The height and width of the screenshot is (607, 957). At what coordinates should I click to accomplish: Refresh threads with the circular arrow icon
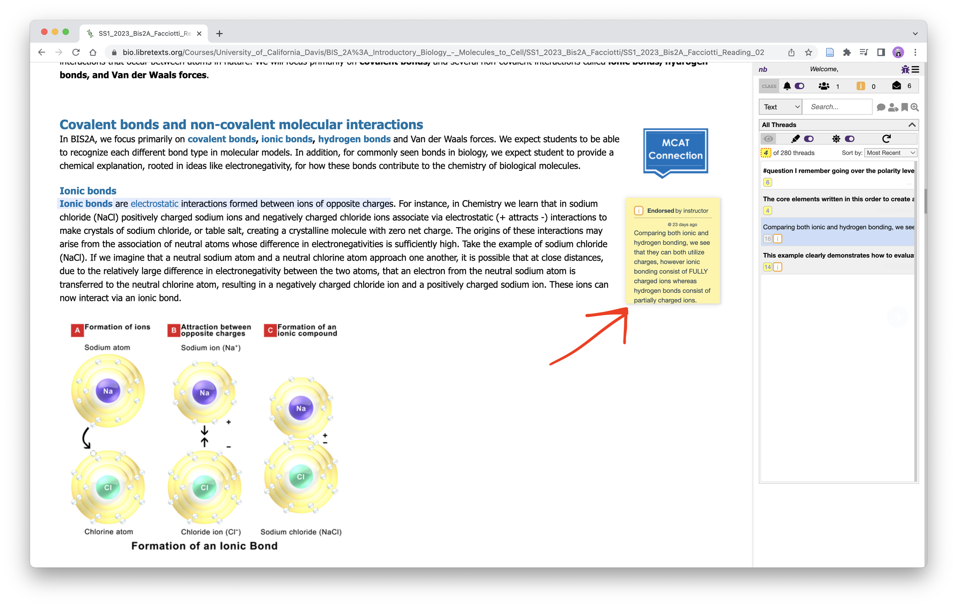pos(886,139)
